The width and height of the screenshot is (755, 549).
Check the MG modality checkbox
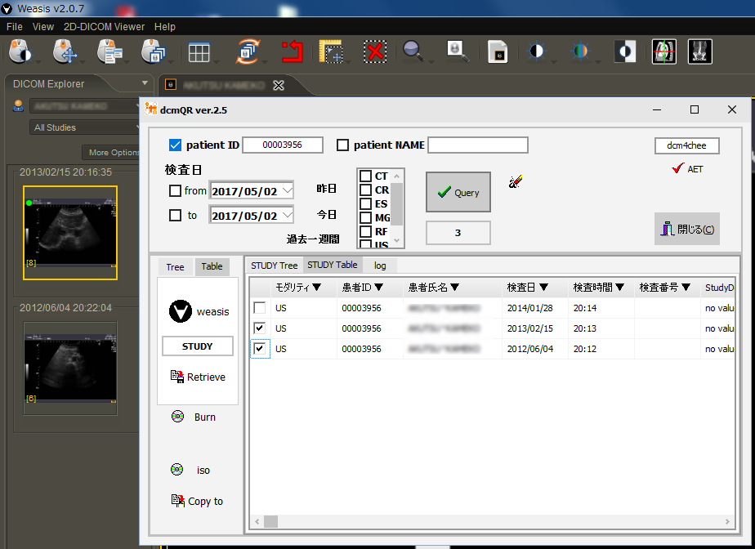point(365,217)
